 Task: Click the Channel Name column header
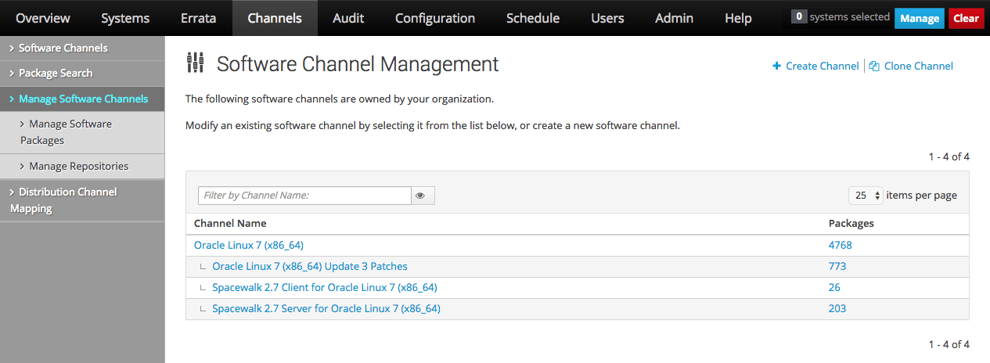[230, 224]
